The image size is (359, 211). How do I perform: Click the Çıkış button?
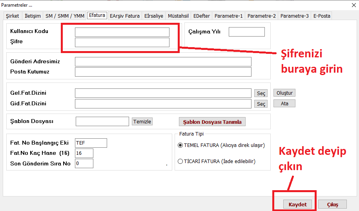(x=332, y=204)
